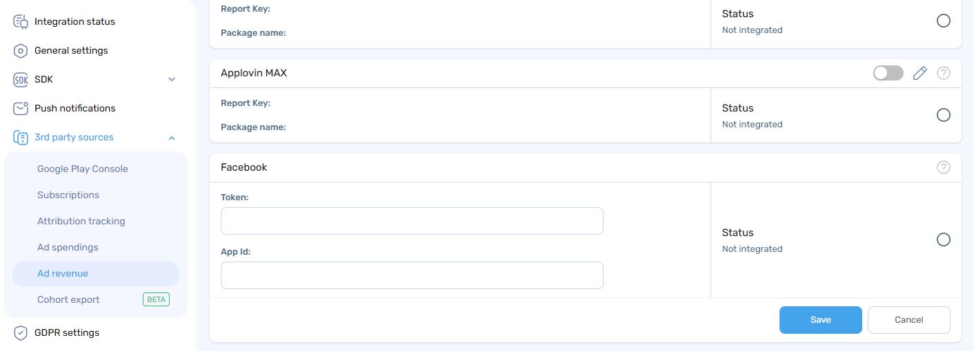Select the Facebook status radio circle
This screenshot has height=351, width=974.
pyautogui.click(x=944, y=240)
